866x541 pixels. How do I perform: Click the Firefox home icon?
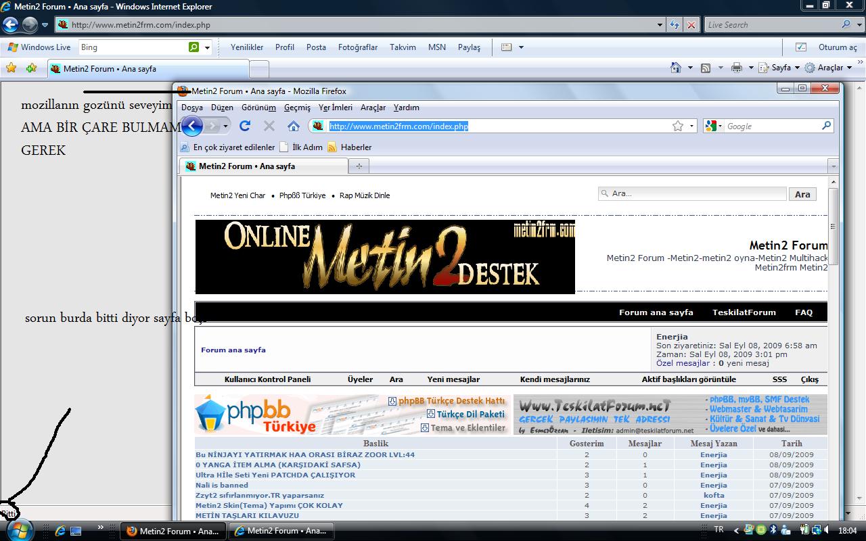pos(293,126)
